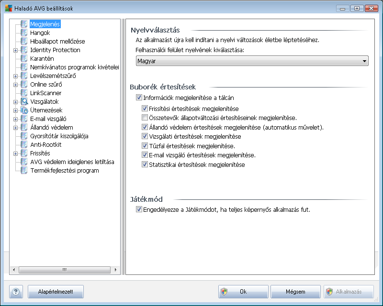Click the schedule icon beside Ütemezések
Viewport: 383px width, 306px height.
click(x=24, y=110)
